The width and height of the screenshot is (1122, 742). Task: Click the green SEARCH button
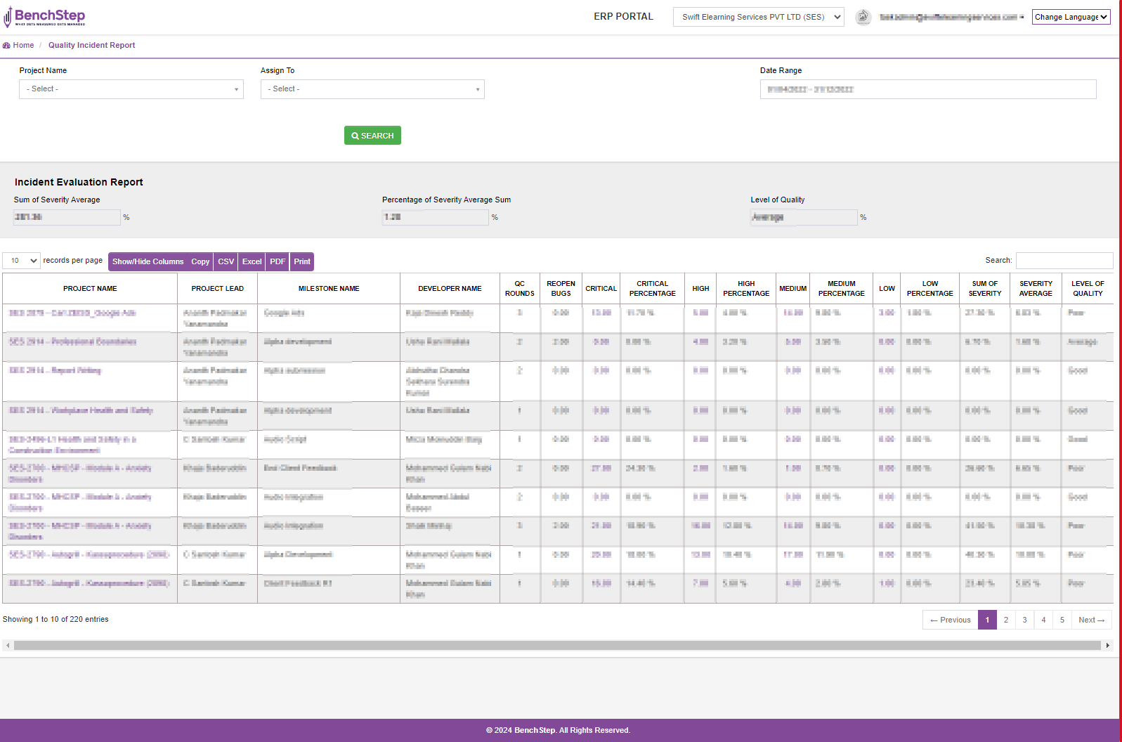(x=372, y=136)
